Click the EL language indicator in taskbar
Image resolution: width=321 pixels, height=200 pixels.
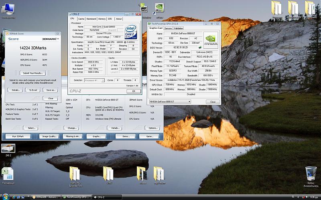(x=293, y=197)
